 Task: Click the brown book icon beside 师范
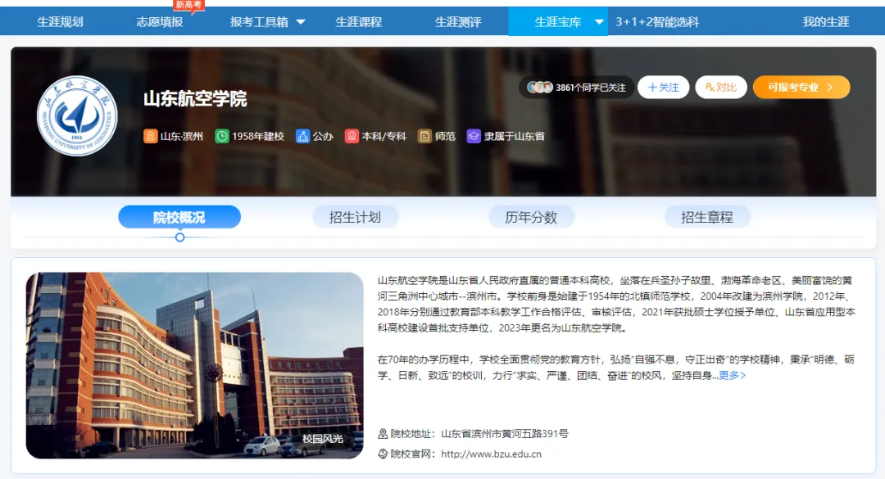click(424, 136)
